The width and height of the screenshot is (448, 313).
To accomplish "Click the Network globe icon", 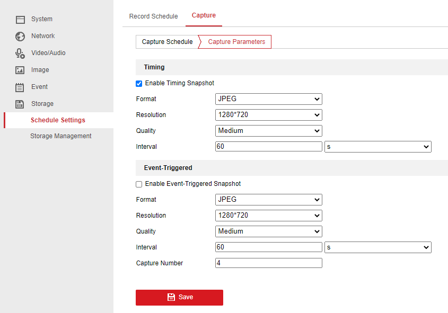I will [x=20, y=37].
